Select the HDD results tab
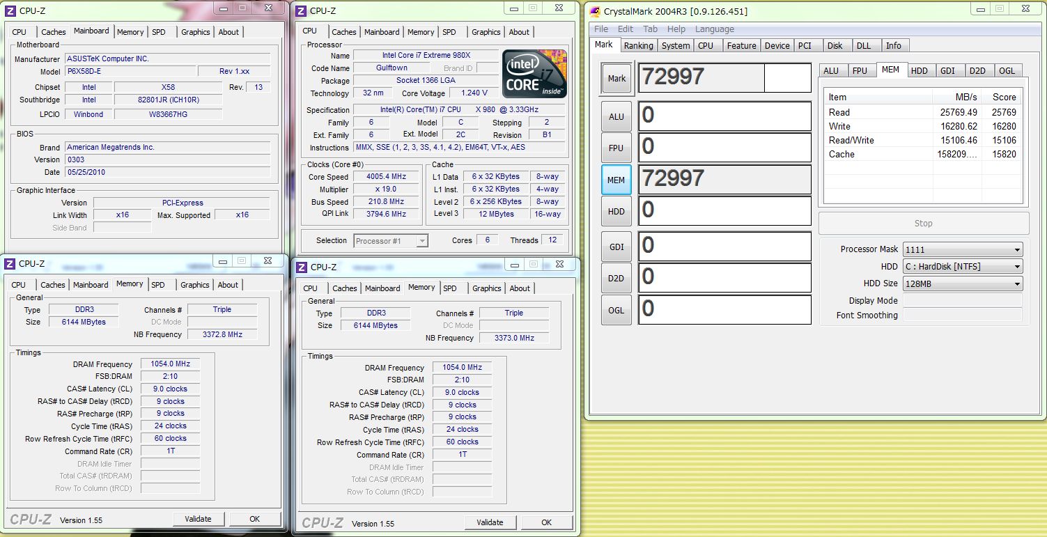The height and width of the screenshot is (537, 1047). tap(919, 71)
